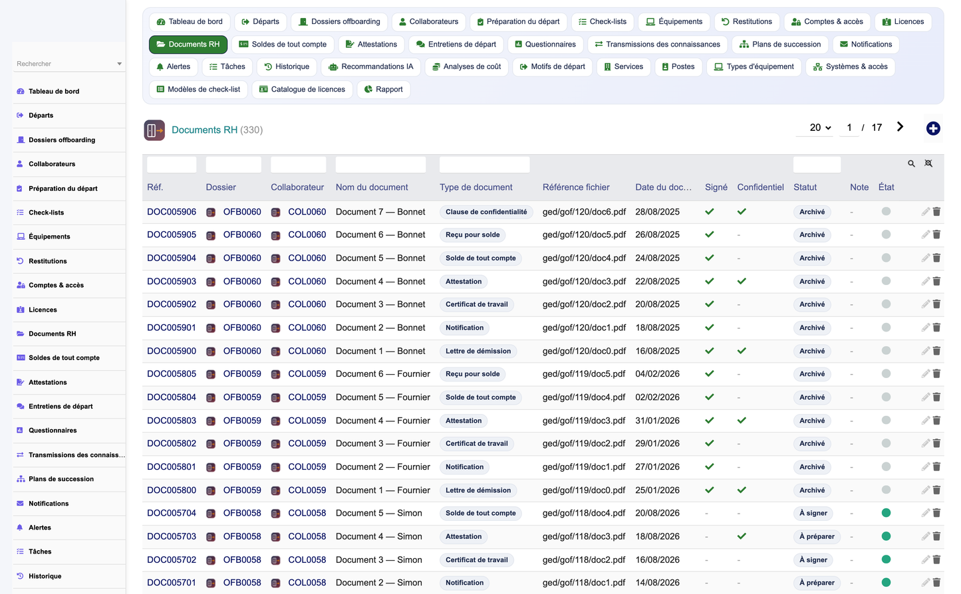Click the edit pencil icon for DOC005704
The height and width of the screenshot is (594, 961).
pos(925,513)
